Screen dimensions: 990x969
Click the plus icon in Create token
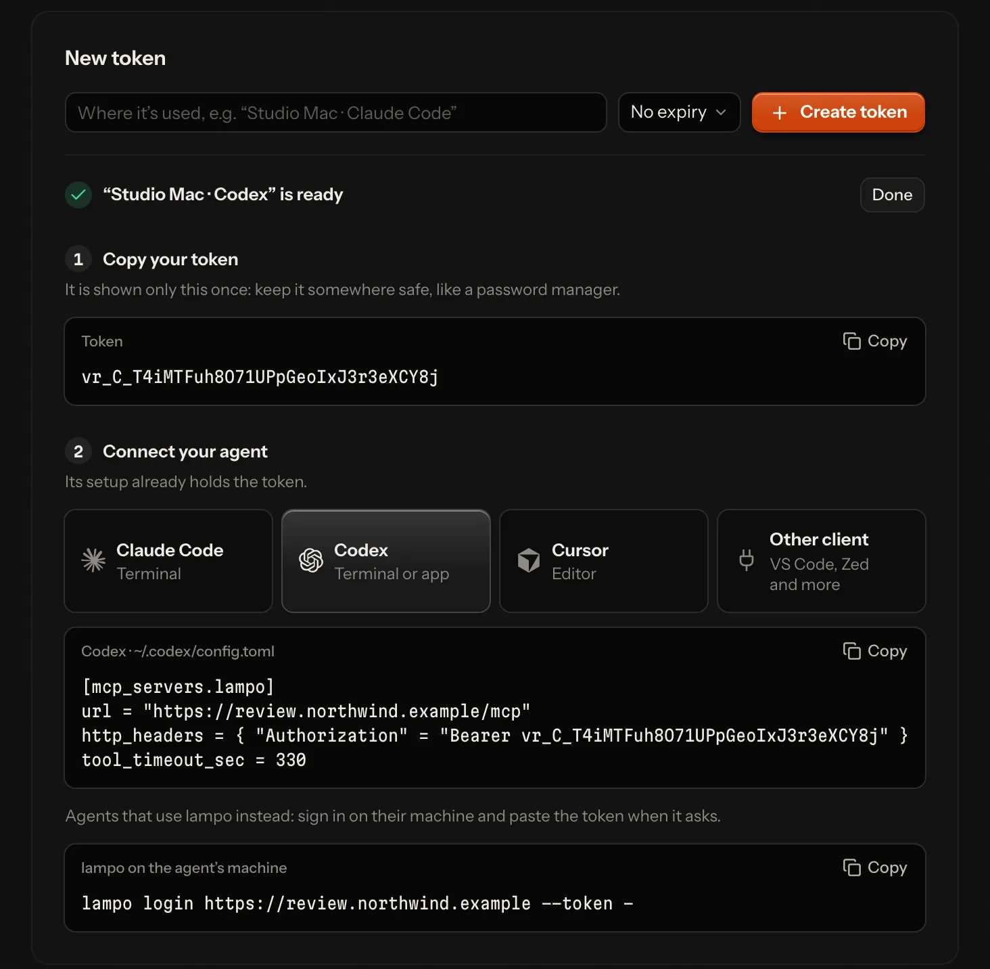tap(780, 113)
